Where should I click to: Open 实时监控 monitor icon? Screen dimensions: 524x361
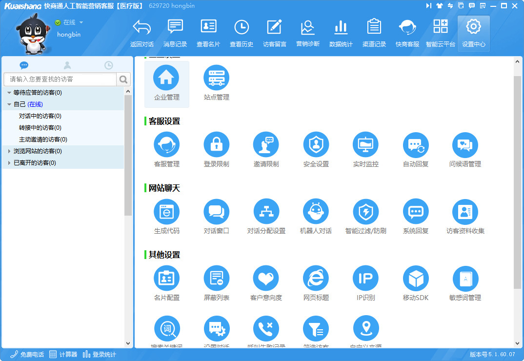[365, 145]
